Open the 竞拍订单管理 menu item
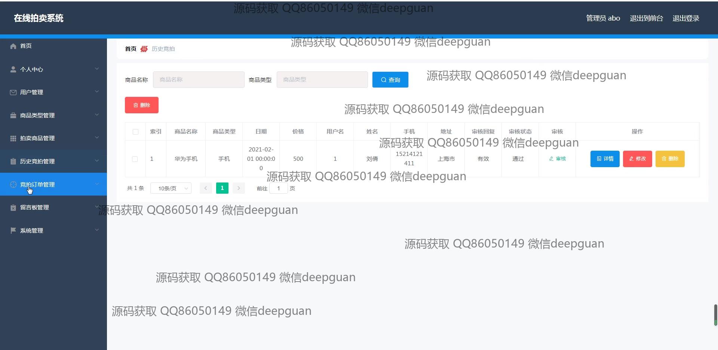This screenshot has height=350, width=718. coord(37,184)
